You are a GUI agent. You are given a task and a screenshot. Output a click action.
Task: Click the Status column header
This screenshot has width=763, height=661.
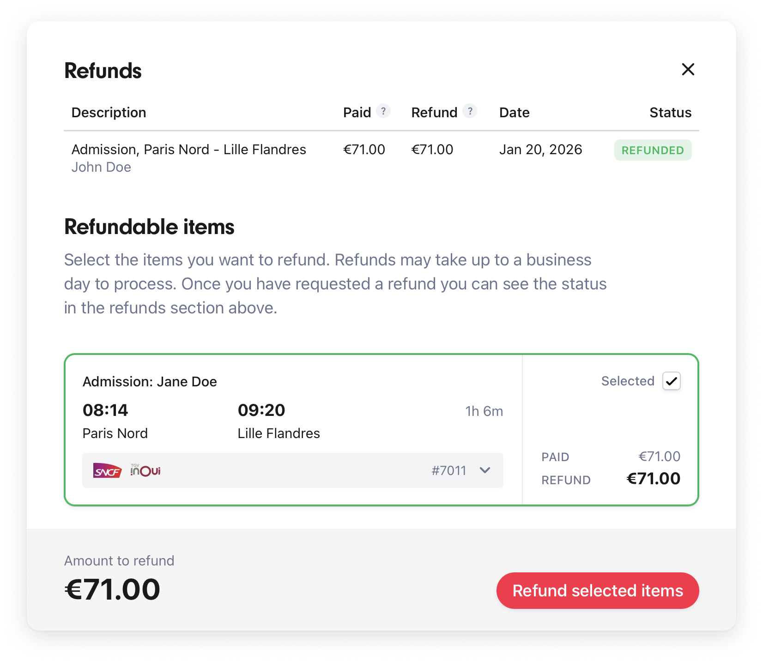(670, 113)
